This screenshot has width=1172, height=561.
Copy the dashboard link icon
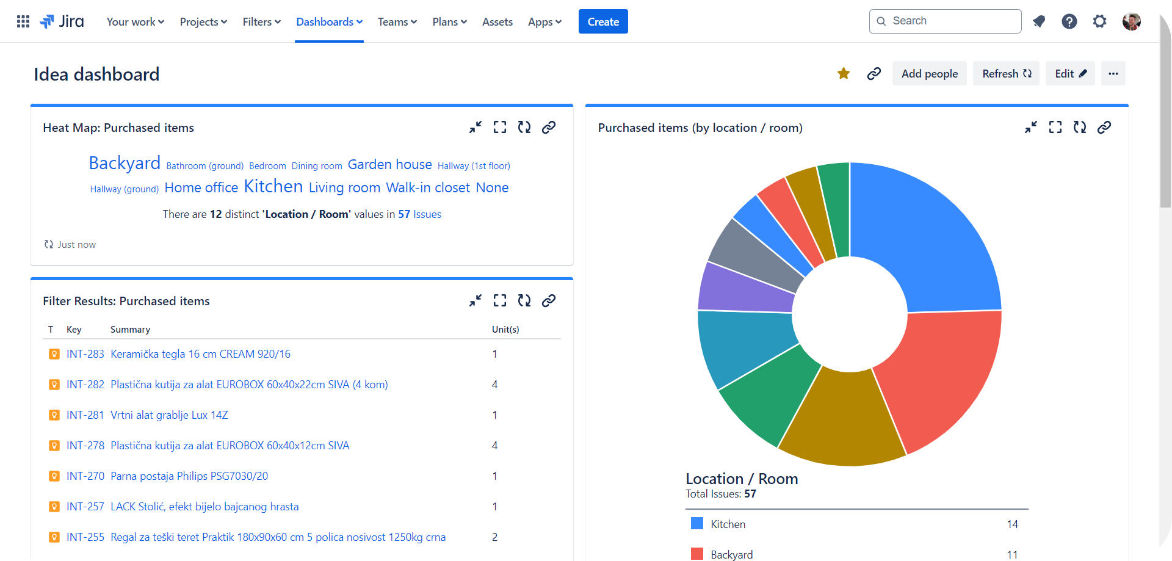[874, 73]
